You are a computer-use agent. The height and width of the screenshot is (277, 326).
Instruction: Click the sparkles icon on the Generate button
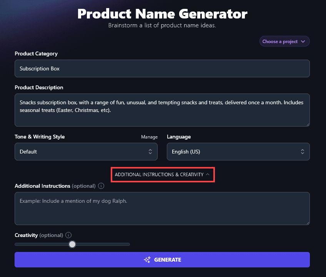pyautogui.click(x=147, y=260)
